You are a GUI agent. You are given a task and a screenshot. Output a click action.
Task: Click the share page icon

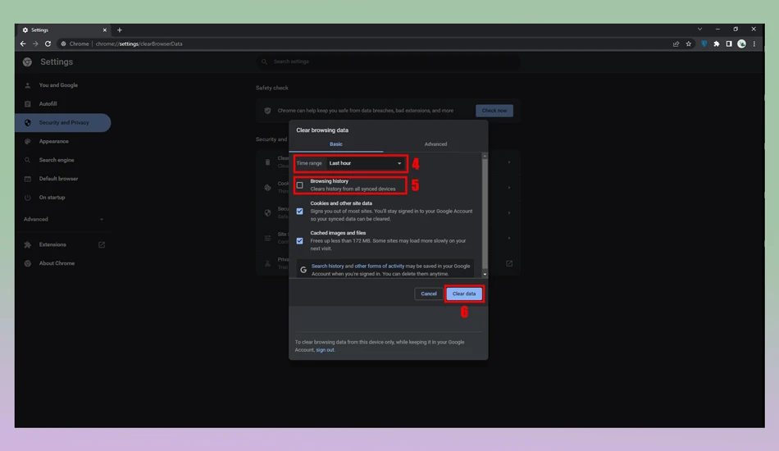point(676,43)
